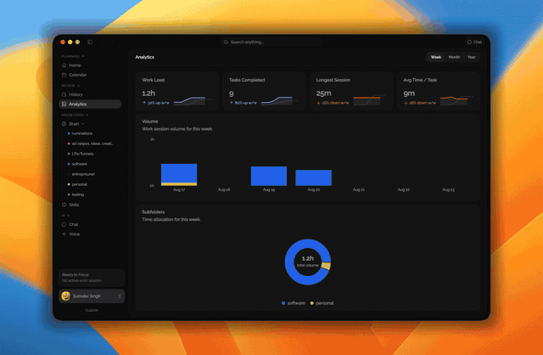Click the Avg Time down-arrow icon
The image size is (543, 355).
point(406,103)
